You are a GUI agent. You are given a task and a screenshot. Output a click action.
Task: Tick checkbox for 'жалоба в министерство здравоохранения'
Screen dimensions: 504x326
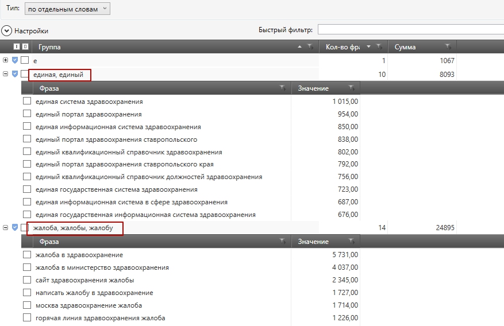27,267
